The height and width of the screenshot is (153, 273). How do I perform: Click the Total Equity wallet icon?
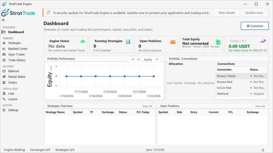click(218, 42)
